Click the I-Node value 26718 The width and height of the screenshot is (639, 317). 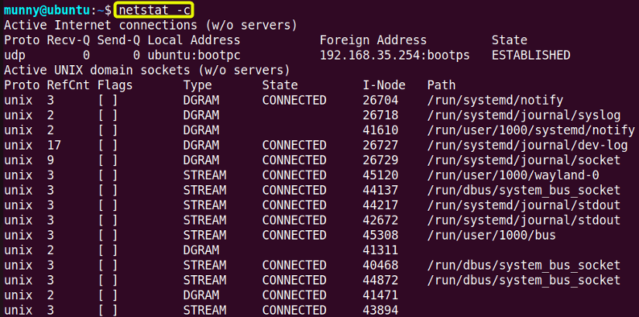(x=380, y=115)
